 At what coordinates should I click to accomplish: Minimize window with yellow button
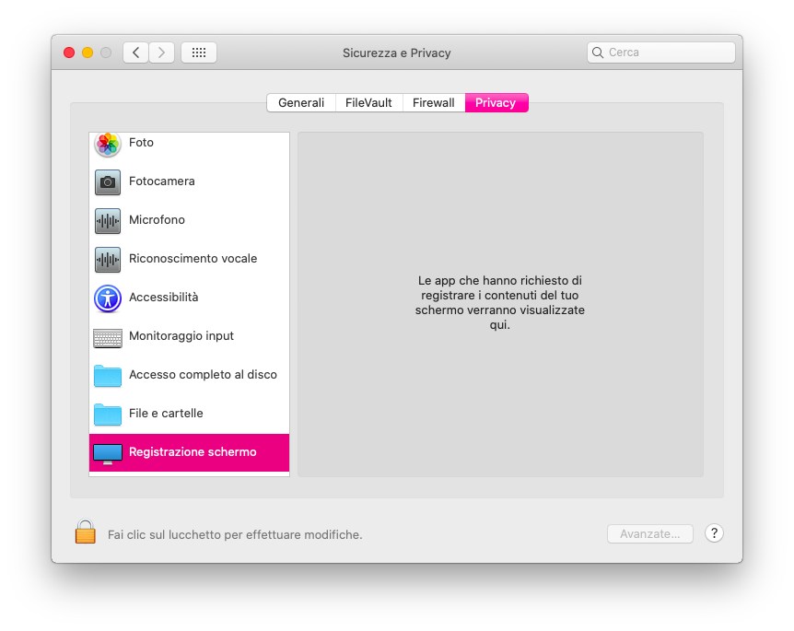point(88,53)
